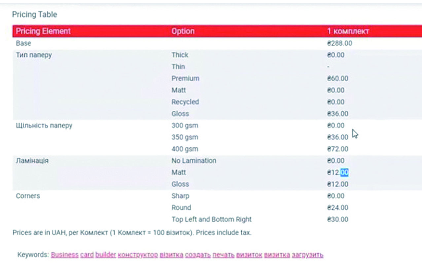
Task: Click the ₴30.00 price for Top Left and Bottom Right
Action: coord(337,219)
